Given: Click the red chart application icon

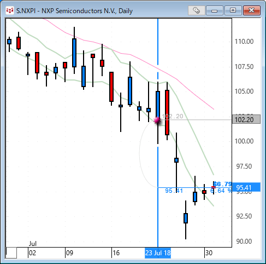Looking at the screenshot, I should pos(10,10).
